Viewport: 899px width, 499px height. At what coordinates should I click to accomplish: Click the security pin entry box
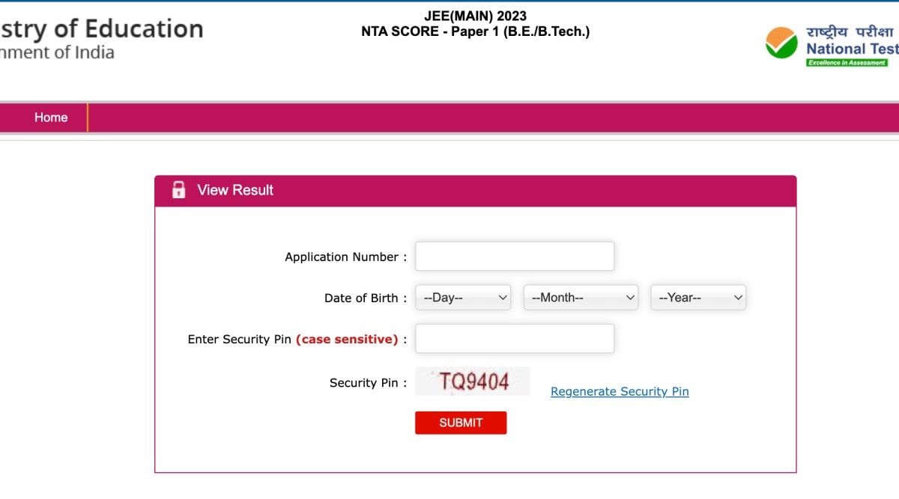[515, 338]
